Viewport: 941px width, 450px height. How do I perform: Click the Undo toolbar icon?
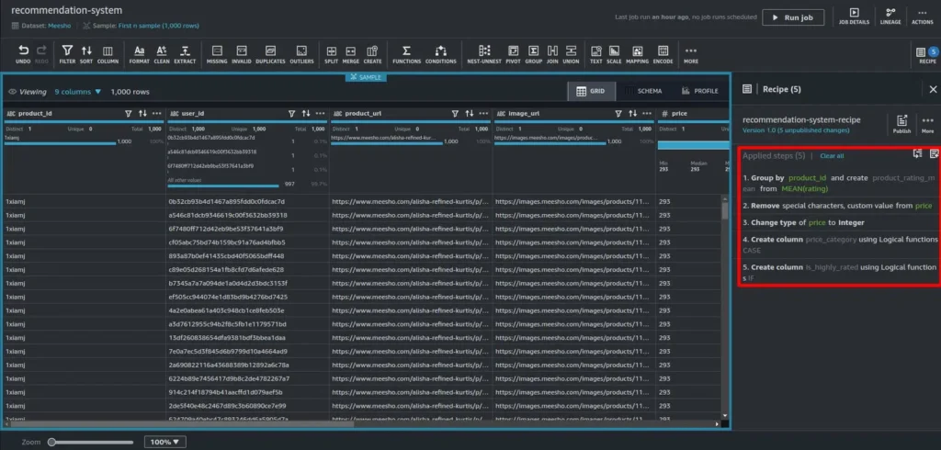pos(23,54)
